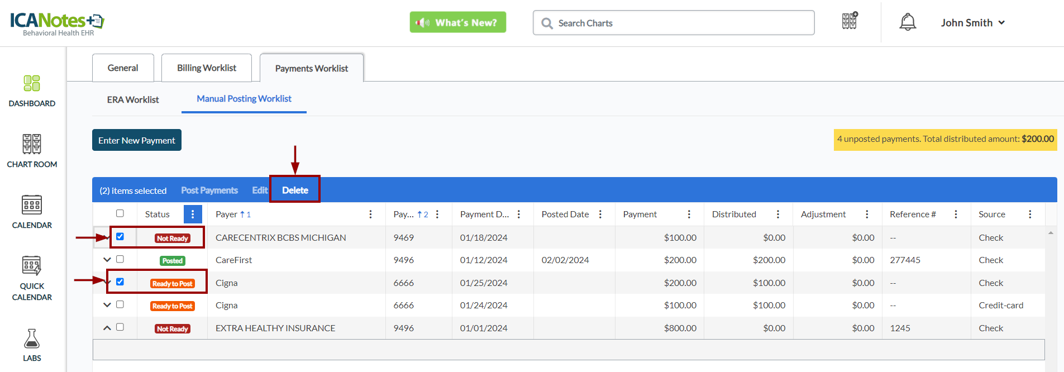The width and height of the screenshot is (1064, 372).
Task: Switch to the ERA Worklist sub-tab
Action: click(x=133, y=99)
